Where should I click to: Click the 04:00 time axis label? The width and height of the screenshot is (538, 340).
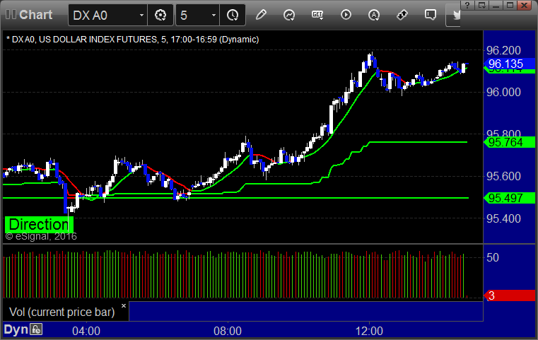pos(86,331)
